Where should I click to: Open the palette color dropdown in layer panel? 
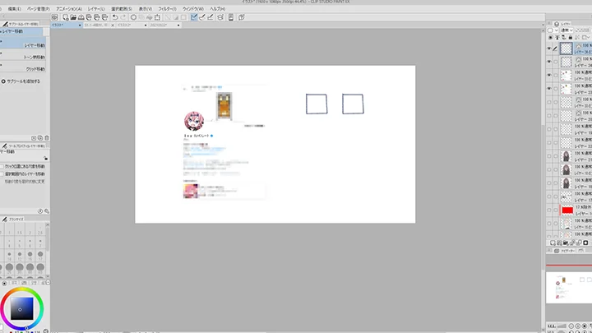click(x=553, y=30)
